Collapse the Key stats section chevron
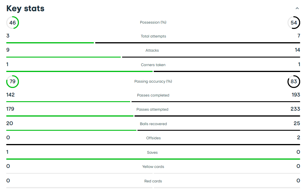 297,8
